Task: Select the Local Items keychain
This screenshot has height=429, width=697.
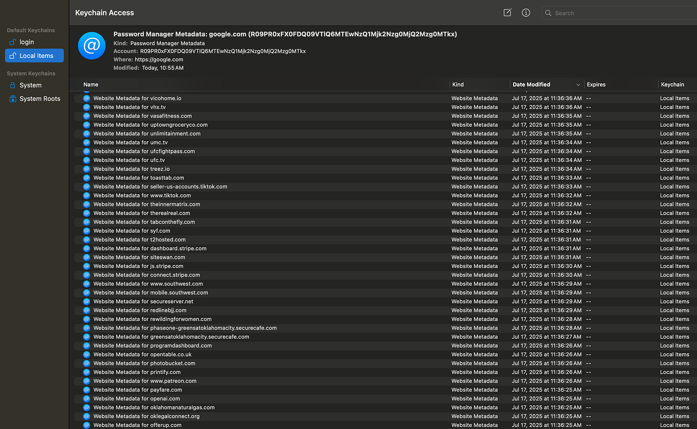Action: tap(34, 55)
